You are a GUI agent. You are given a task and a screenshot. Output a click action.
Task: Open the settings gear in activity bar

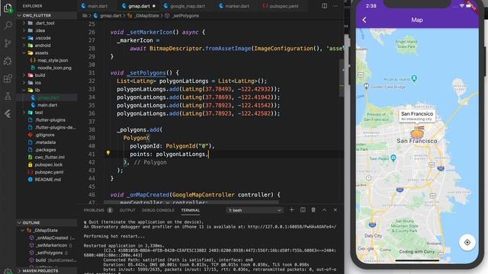pos(8,271)
